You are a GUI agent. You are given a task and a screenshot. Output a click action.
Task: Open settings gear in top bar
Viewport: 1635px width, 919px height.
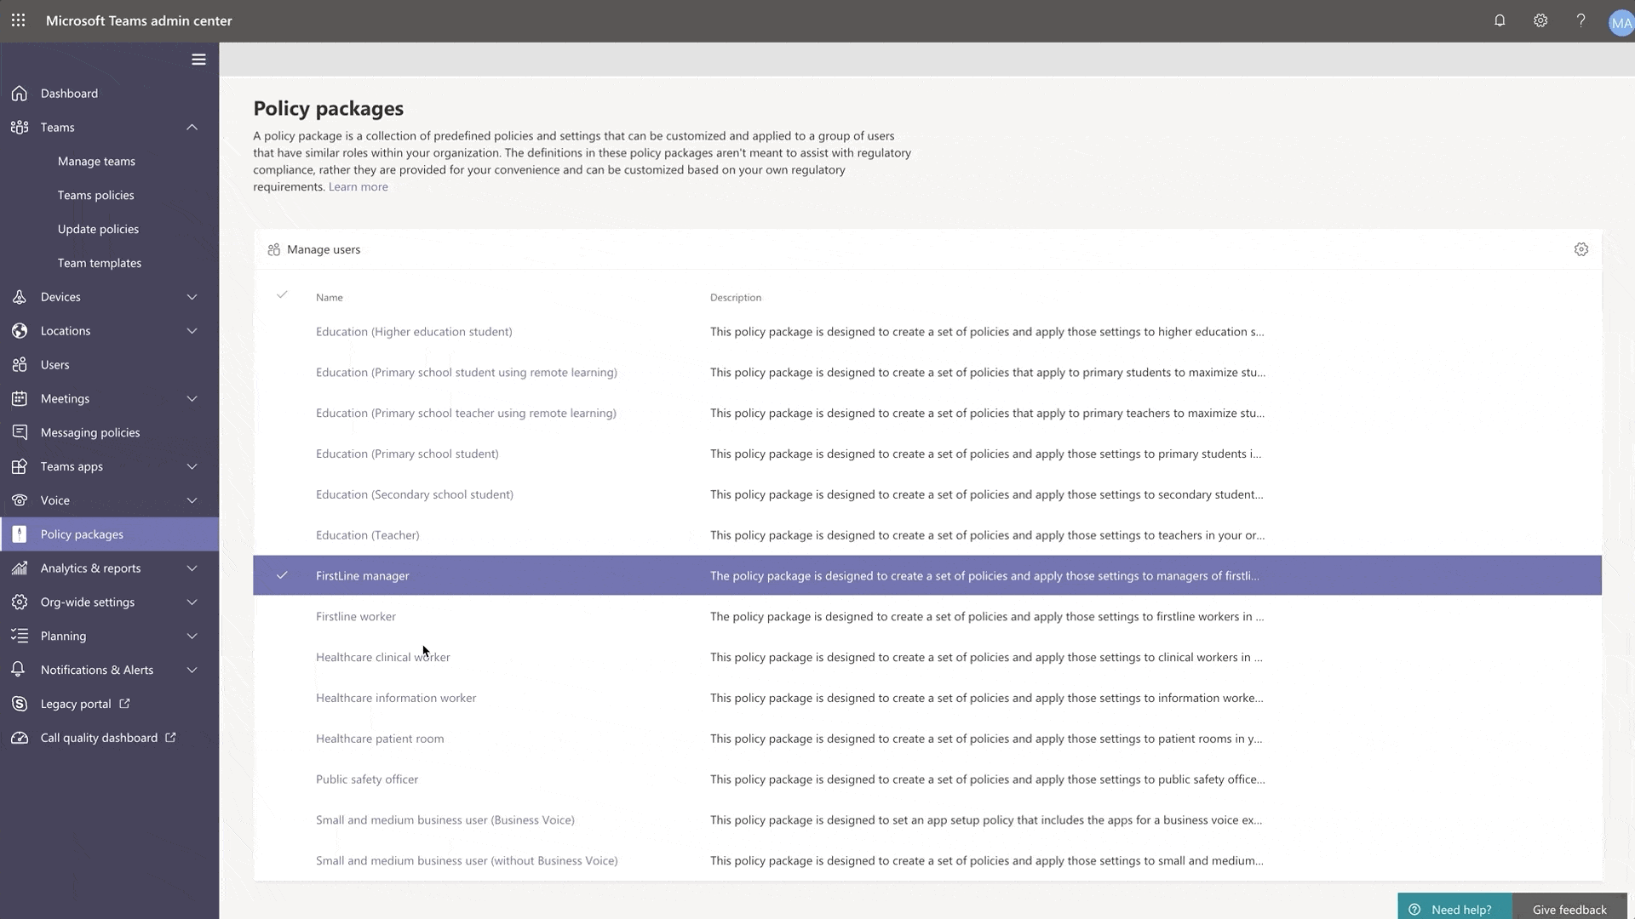(x=1540, y=20)
